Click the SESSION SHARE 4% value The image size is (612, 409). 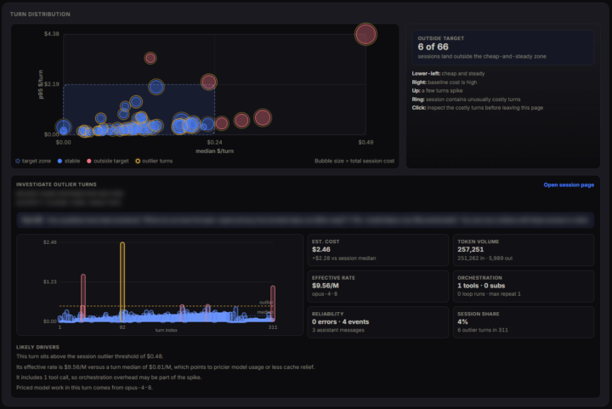click(x=462, y=322)
